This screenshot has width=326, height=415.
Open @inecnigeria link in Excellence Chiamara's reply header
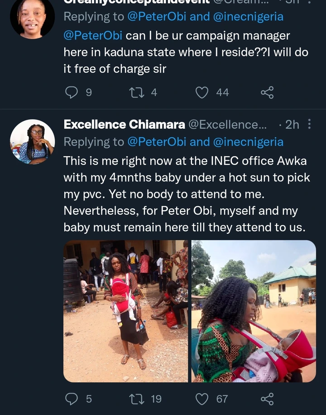click(249, 142)
